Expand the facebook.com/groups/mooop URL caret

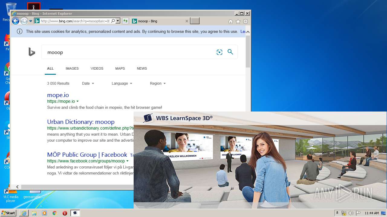click(127, 161)
